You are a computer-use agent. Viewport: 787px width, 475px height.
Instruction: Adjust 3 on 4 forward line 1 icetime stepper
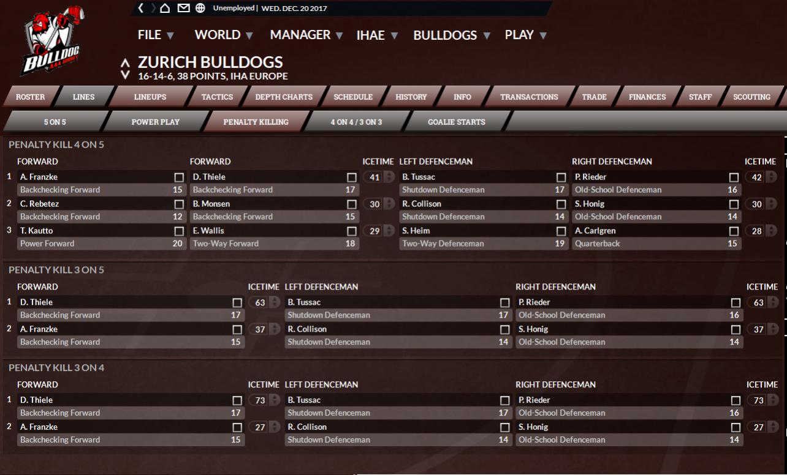pos(274,400)
